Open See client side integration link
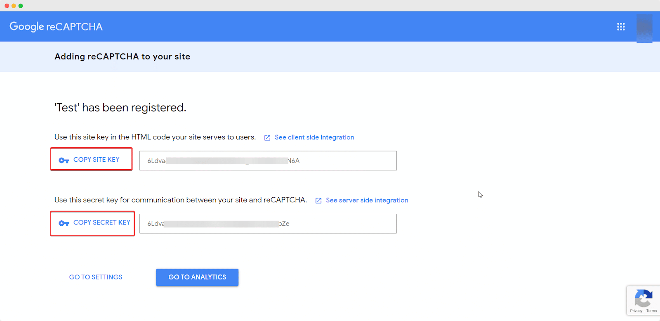This screenshot has width=660, height=321. click(x=314, y=137)
